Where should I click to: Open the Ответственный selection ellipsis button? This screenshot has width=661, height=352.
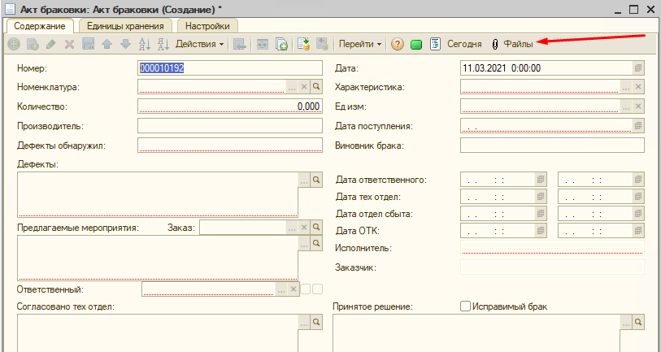click(281, 289)
